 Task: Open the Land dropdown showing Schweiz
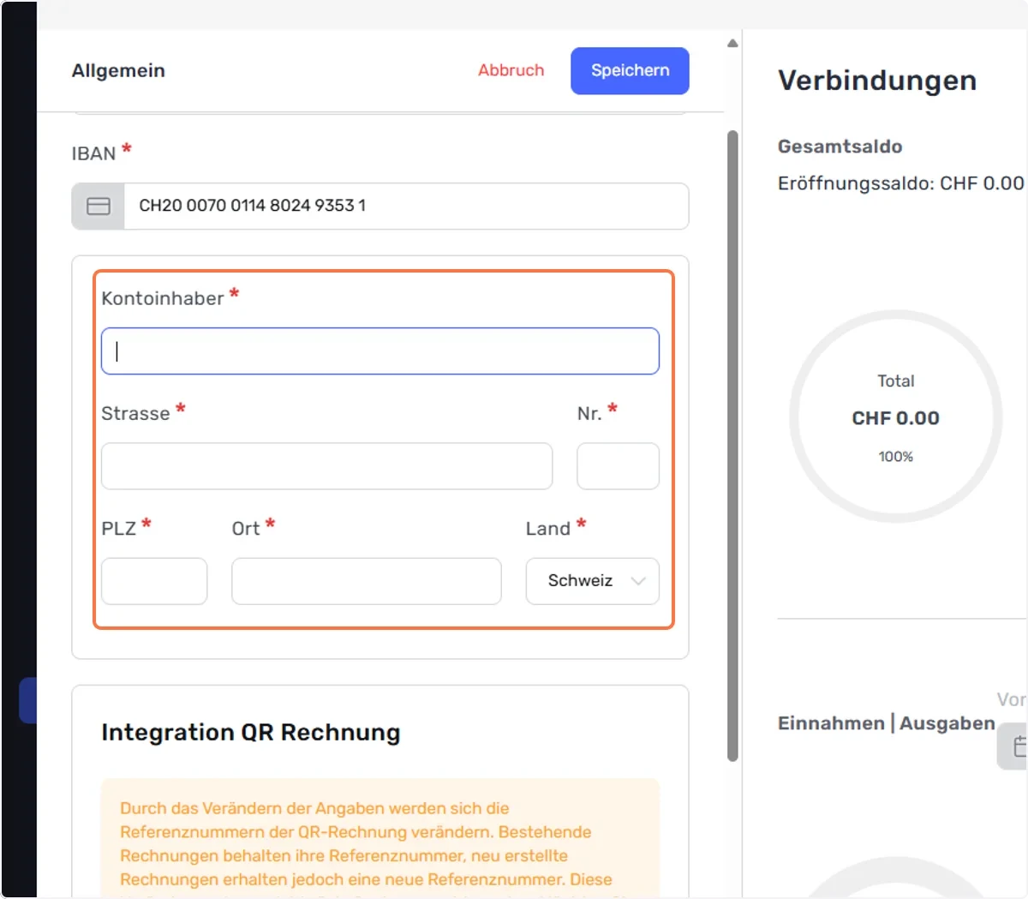pos(593,581)
